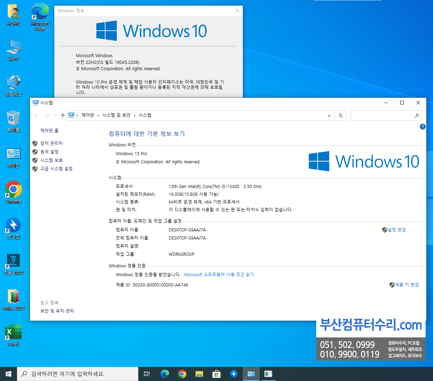Switch to the System window taskbar button
The height and width of the screenshot is (381, 433).
click(251, 374)
